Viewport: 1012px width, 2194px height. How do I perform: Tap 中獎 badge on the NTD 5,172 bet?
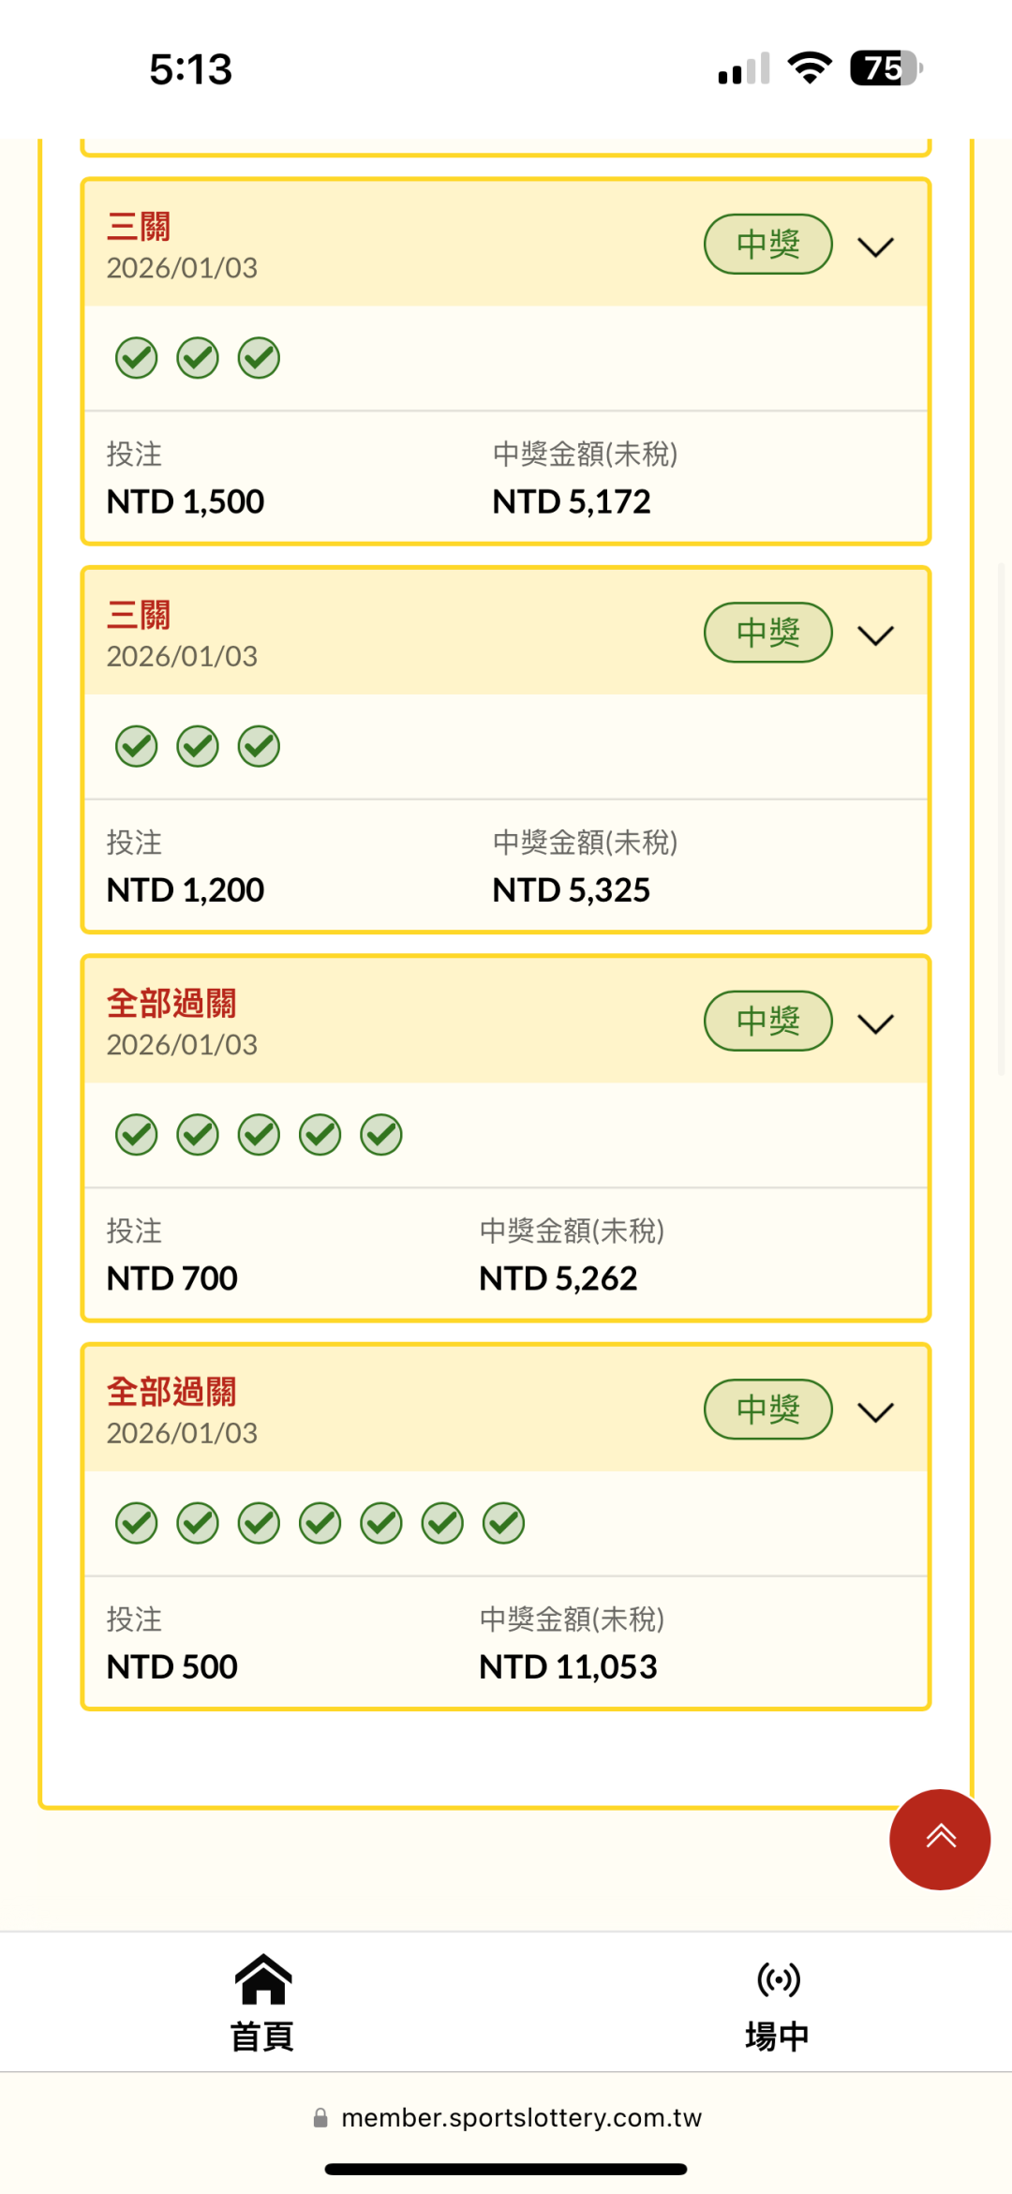tap(767, 245)
